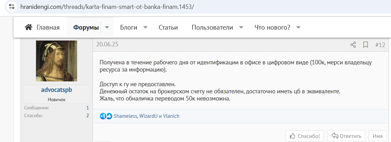Image resolution: width=391 pixels, height=142 pixels.
Task: Click the thumbs-up icon on the Спасибо! button
Action: tap(293, 136)
